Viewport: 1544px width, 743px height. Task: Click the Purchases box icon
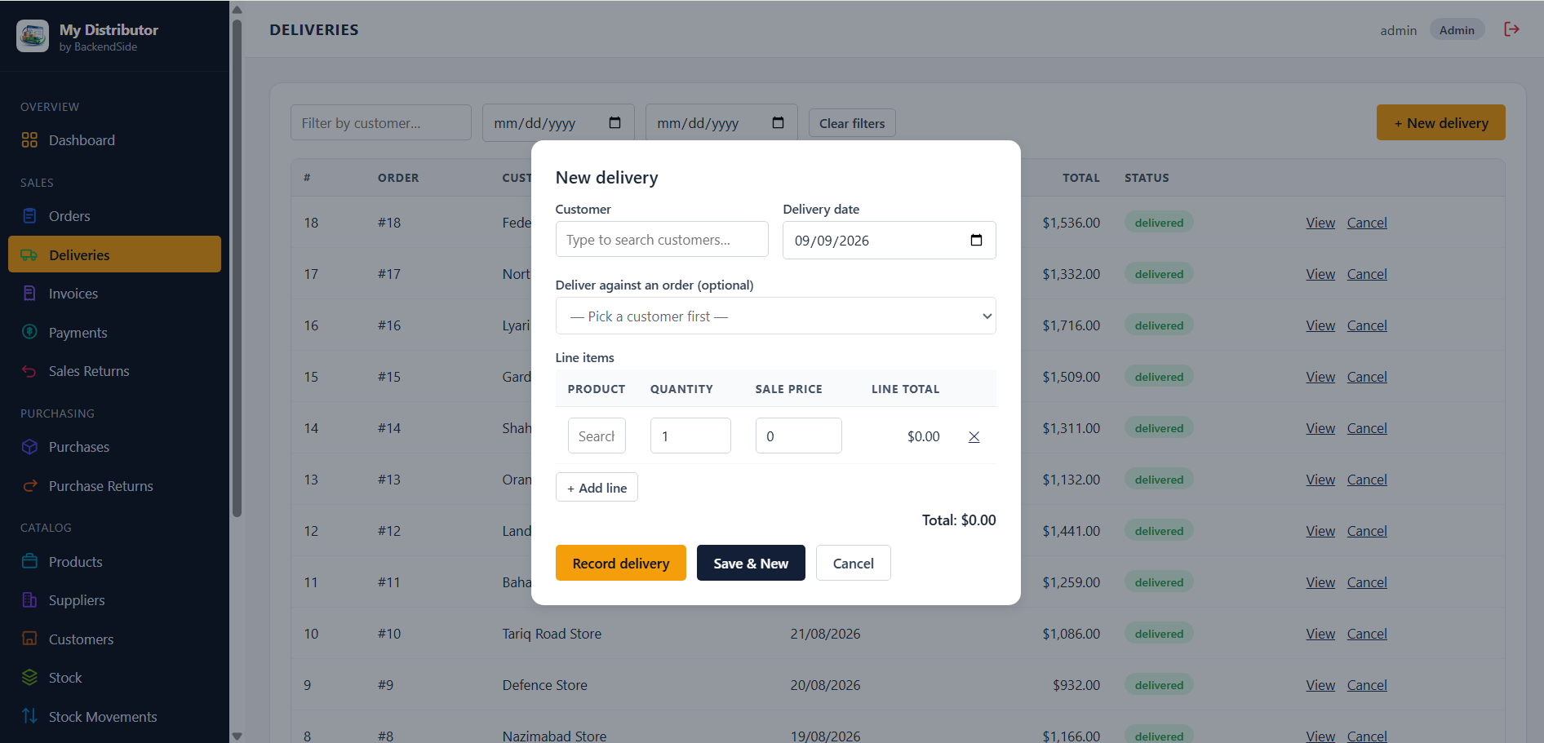(29, 447)
